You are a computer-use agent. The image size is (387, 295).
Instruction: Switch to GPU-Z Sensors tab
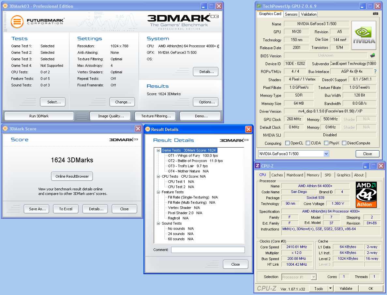291,14
